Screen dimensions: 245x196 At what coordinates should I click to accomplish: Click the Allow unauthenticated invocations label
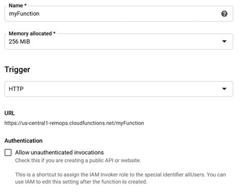coord(59,153)
